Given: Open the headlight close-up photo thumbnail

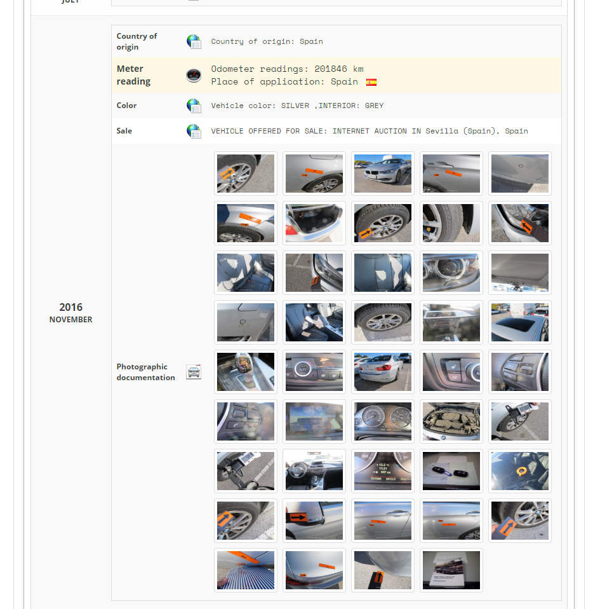Looking at the screenshot, I should coord(451,273).
